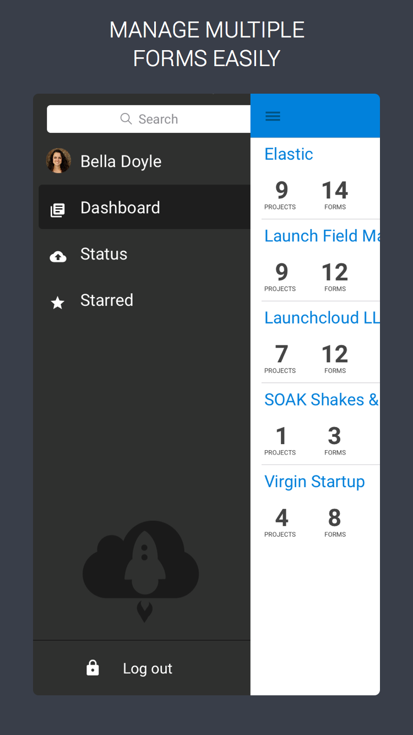413x735 pixels.
Task: Click the magnifying glass search icon
Action: [126, 118]
